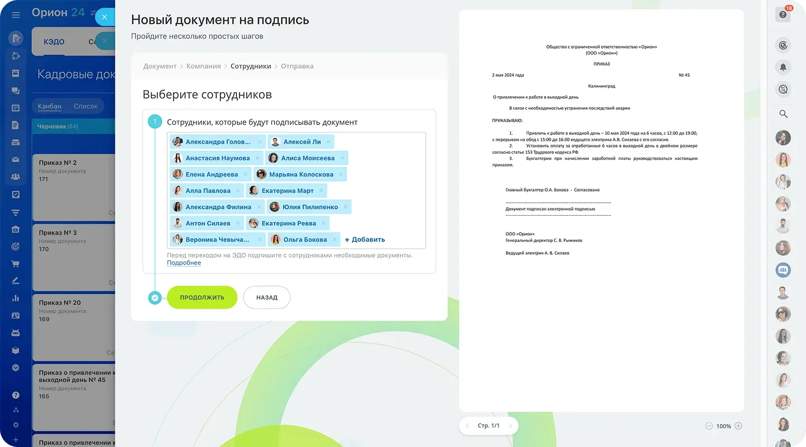
Task: Return to the Документ breadcrumb step
Action: pyautogui.click(x=159, y=66)
